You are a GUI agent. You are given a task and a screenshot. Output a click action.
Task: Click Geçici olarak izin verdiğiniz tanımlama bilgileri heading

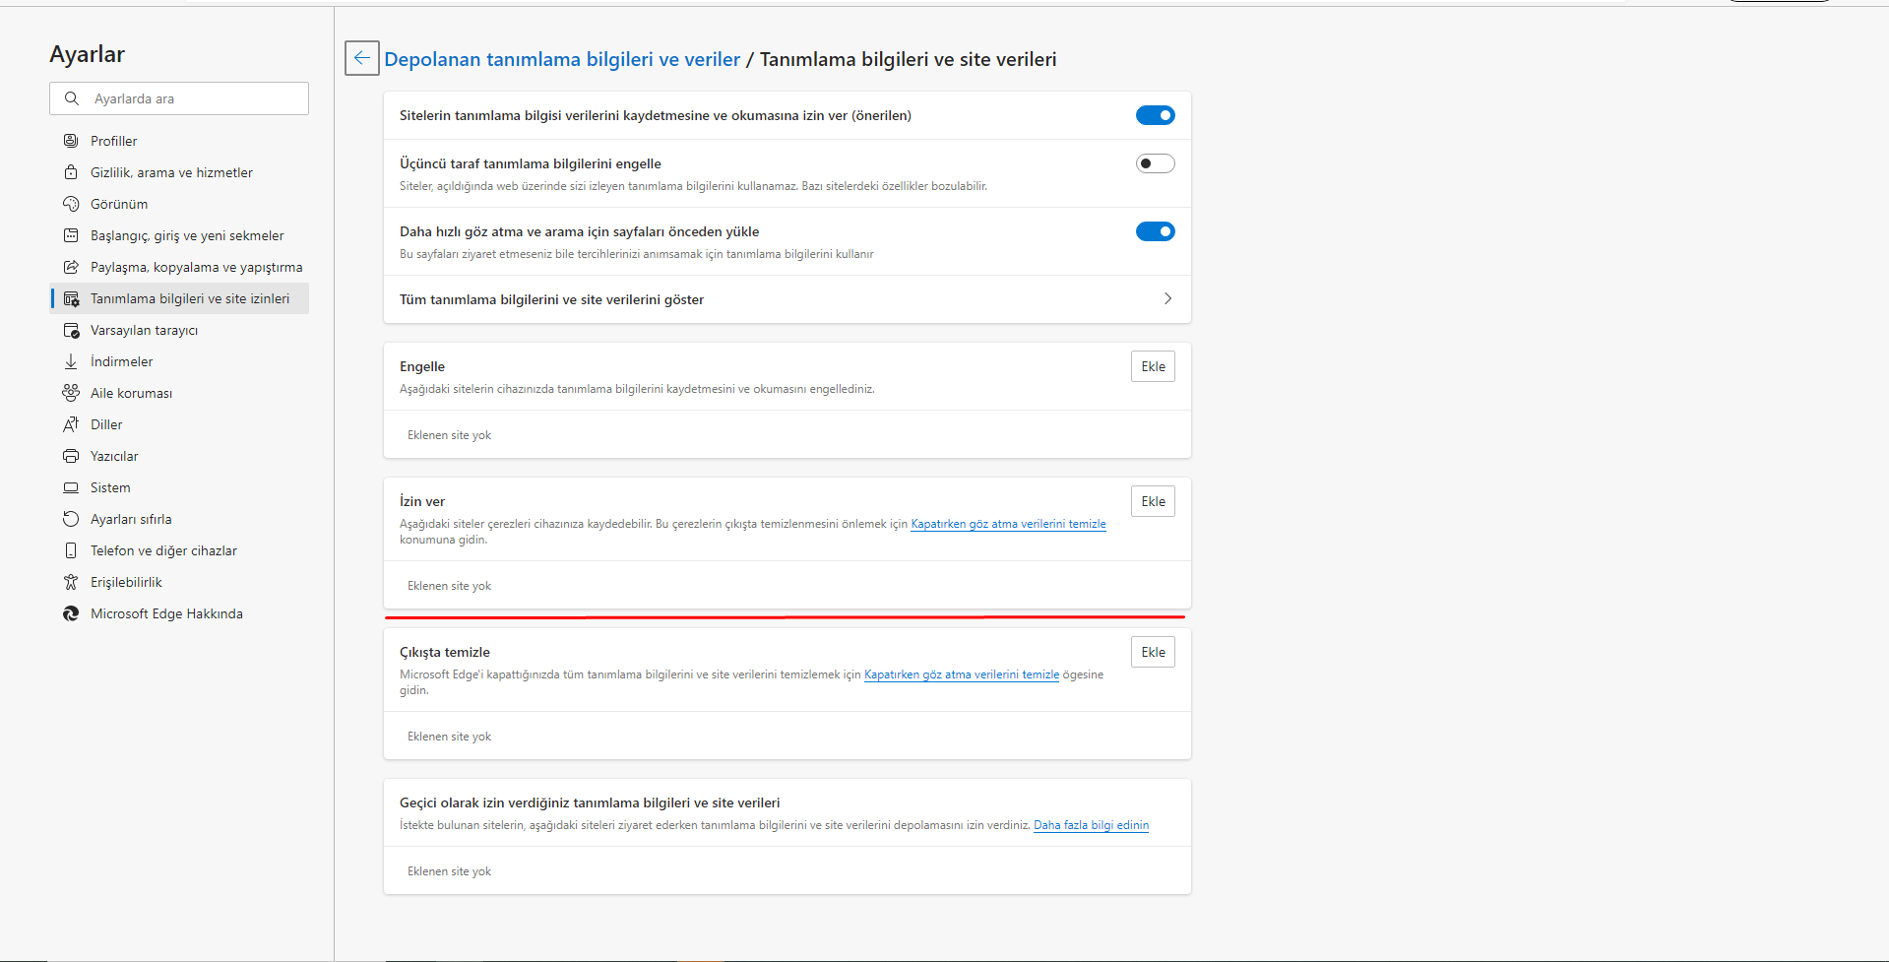coord(590,802)
